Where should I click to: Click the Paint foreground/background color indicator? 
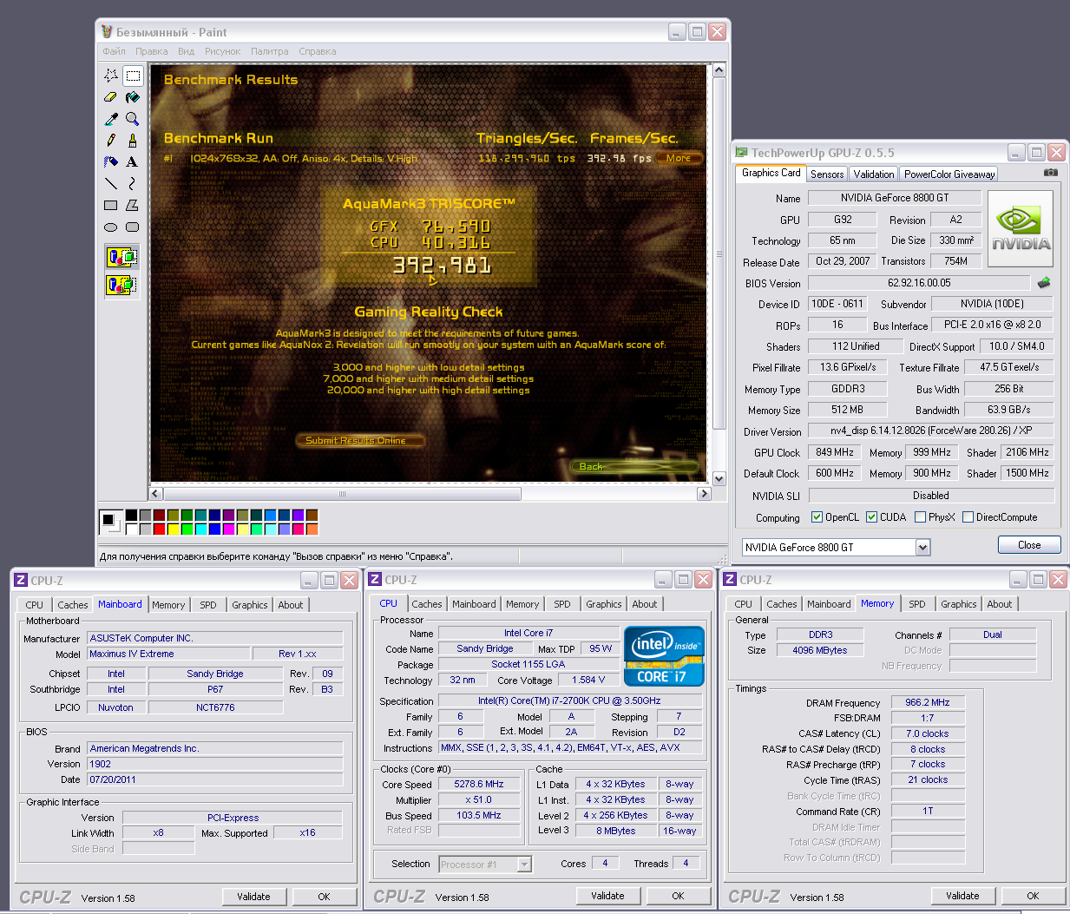110,522
